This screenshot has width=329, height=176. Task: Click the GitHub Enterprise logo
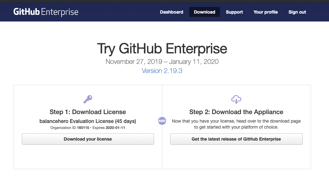46,12
